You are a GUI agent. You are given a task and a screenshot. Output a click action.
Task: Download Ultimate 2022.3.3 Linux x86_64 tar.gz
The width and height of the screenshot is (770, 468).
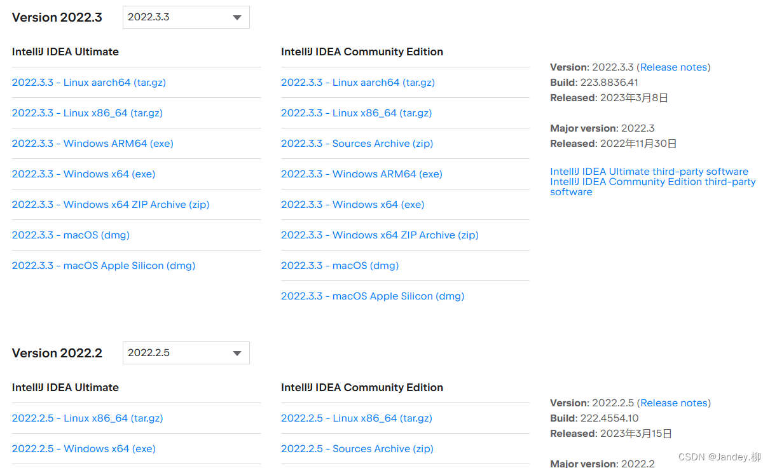pos(87,113)
